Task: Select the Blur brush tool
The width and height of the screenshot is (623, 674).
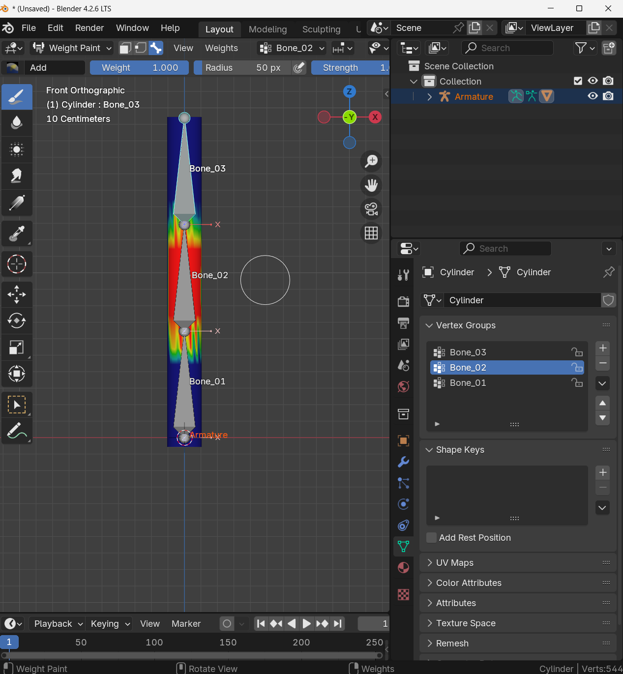Action: pos(17,123)
